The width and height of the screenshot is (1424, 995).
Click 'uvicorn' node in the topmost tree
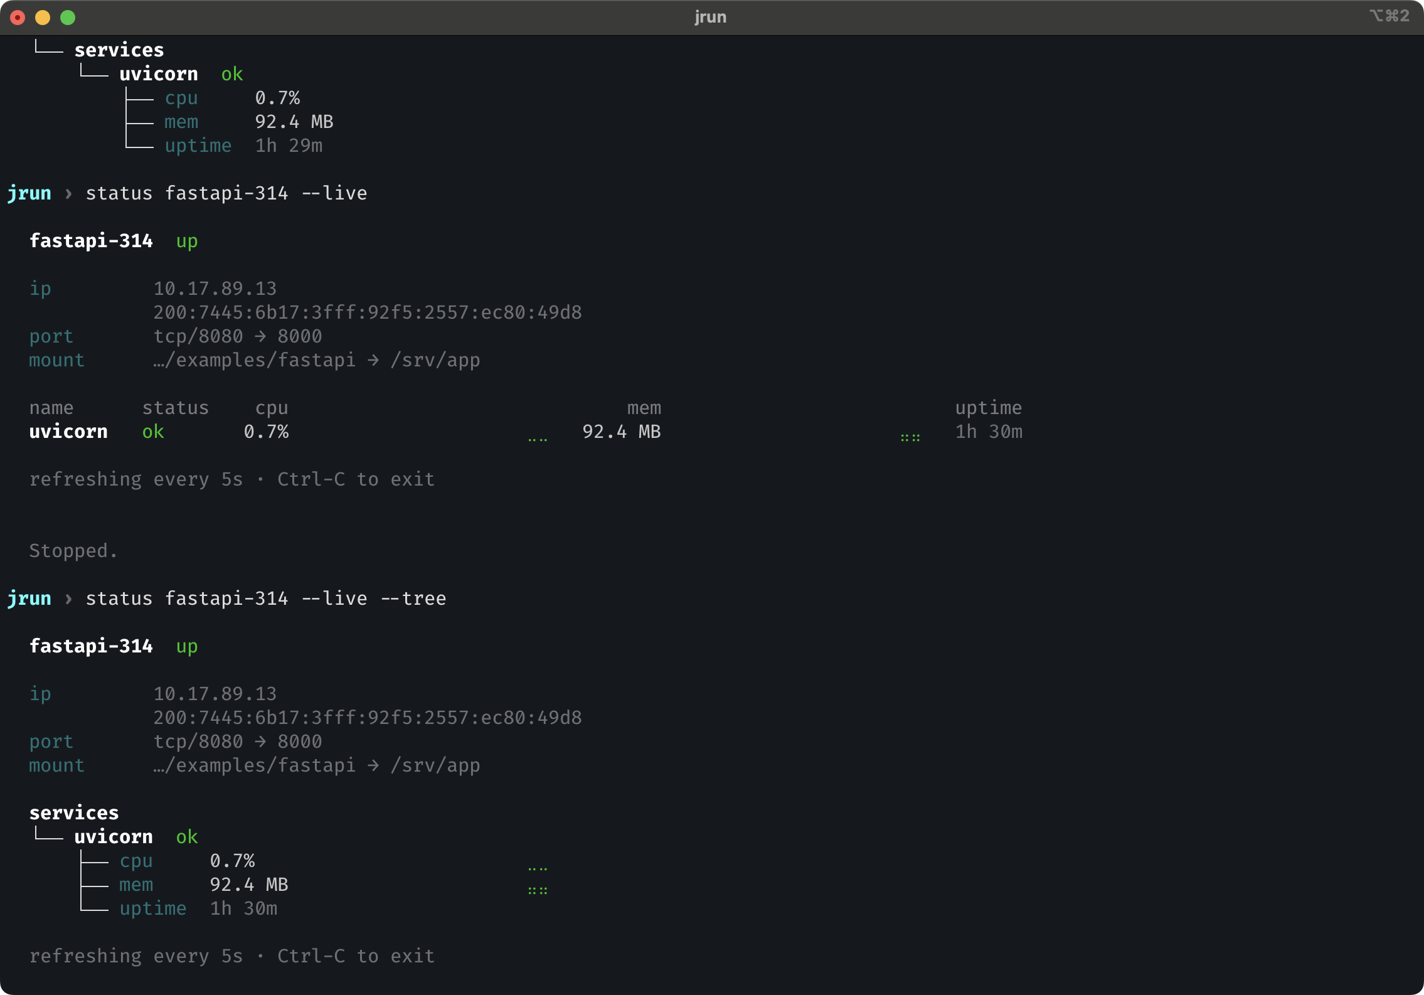click(x=159, y=74)
